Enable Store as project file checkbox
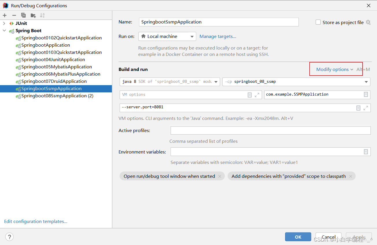This screenshot has height=245, width=377. [318, 22]
